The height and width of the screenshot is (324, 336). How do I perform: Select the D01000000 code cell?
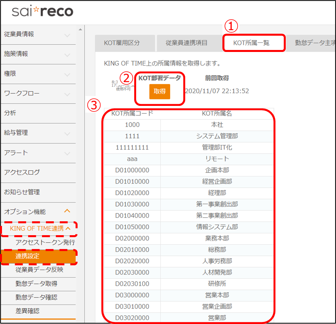(x=132, y=170)
